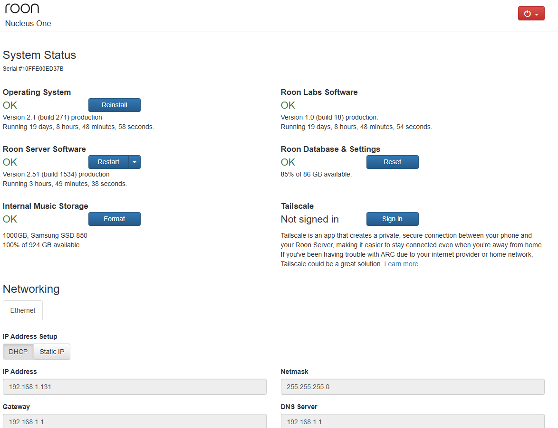Click the 'Version 2.1 (build 271) production' text
This screenshot has width=558, height=428.
click(52, 117)
